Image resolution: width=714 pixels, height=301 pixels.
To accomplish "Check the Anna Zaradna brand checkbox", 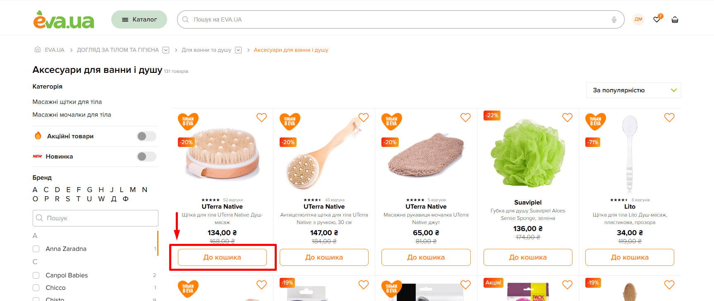I will 36,249.
